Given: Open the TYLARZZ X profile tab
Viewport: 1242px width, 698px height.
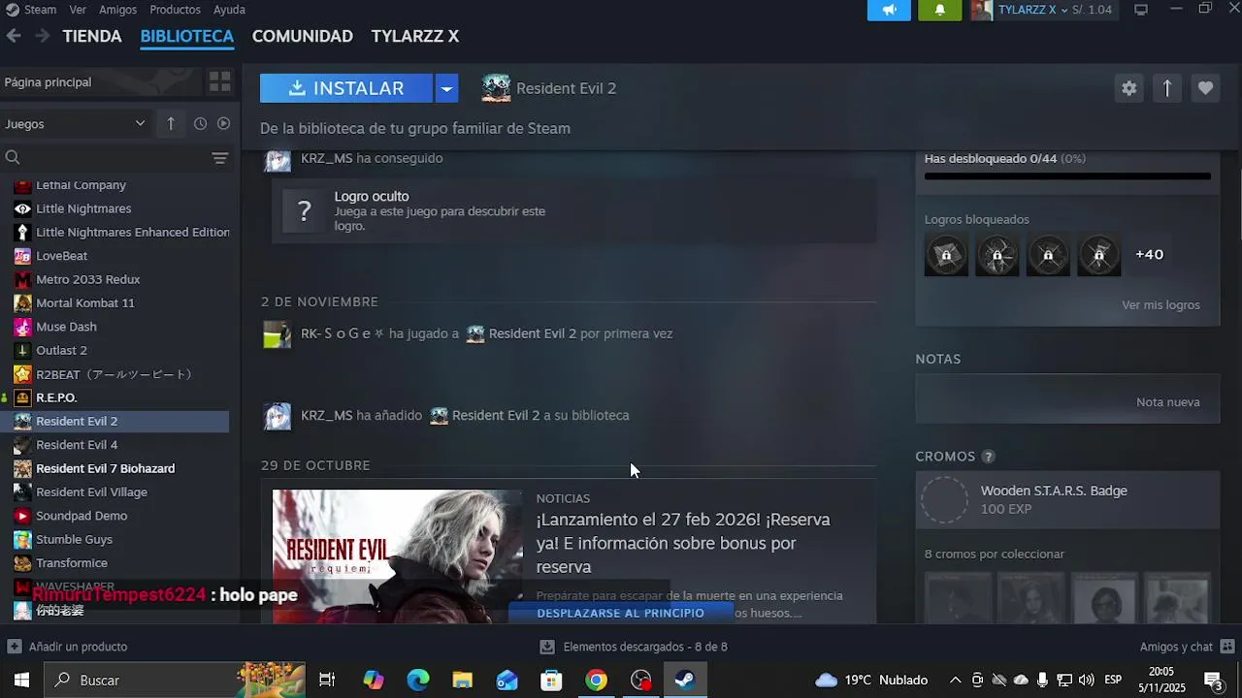Looking at the screenshot, I should coord(414,36).
